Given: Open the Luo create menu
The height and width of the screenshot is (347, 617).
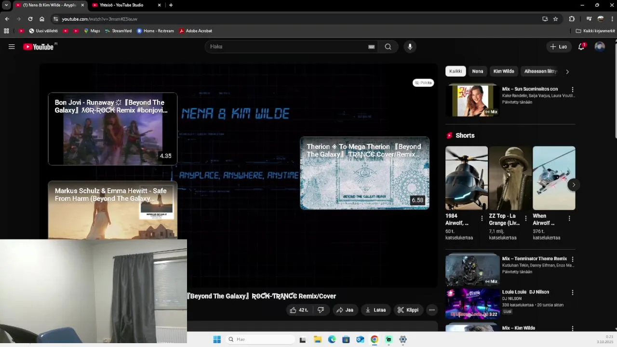Looking at the screenshot, I should coord(559,47).
